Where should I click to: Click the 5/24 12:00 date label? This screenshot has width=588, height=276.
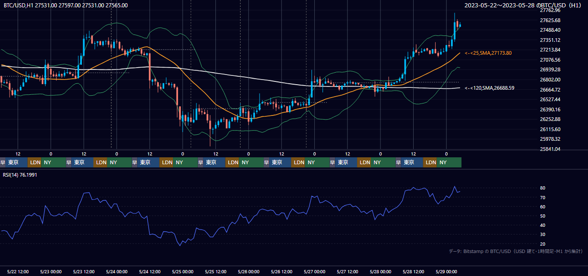pyautogui.click(x=150, y=271)
